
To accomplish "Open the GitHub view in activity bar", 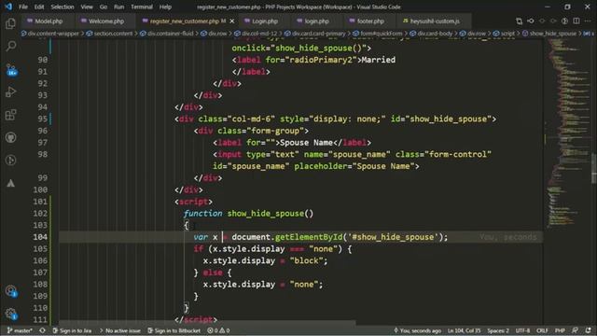I will tap(10, 137).
